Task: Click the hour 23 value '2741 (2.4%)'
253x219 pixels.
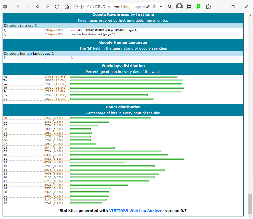Action: coord(54,203)
